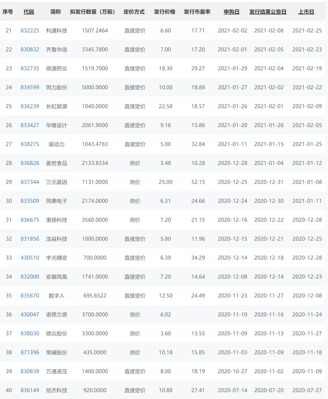Sort by 上市日 column header

[306, 12]
